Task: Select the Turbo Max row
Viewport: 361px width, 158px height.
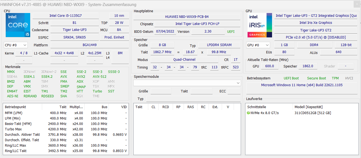Action: 66,129
